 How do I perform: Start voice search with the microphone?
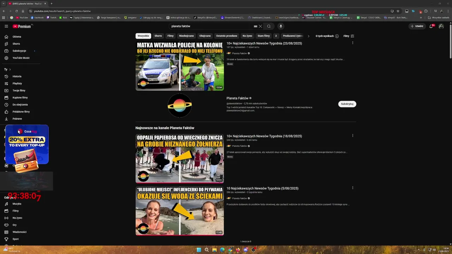tap(281, 26)
